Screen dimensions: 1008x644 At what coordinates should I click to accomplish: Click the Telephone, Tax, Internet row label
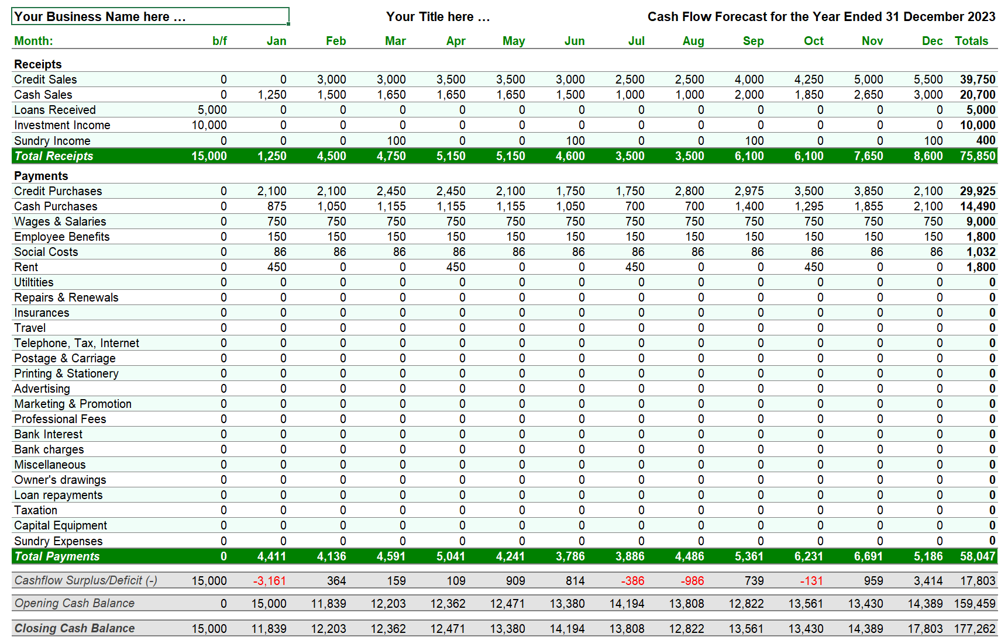tap(77, 343)
